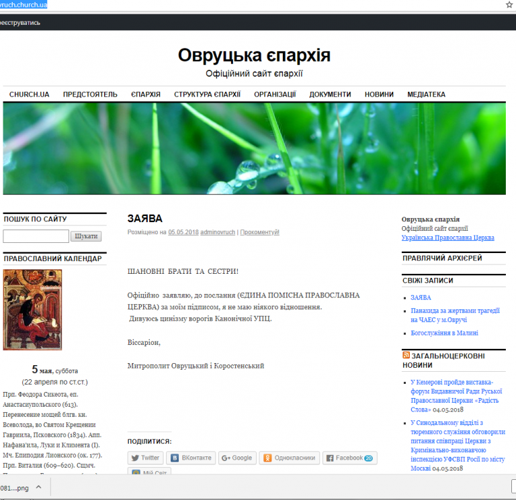
Task: Click the Митрополит Овруцький і Коростенський signature
Action: pyautogui.click(x=196, y=366)
